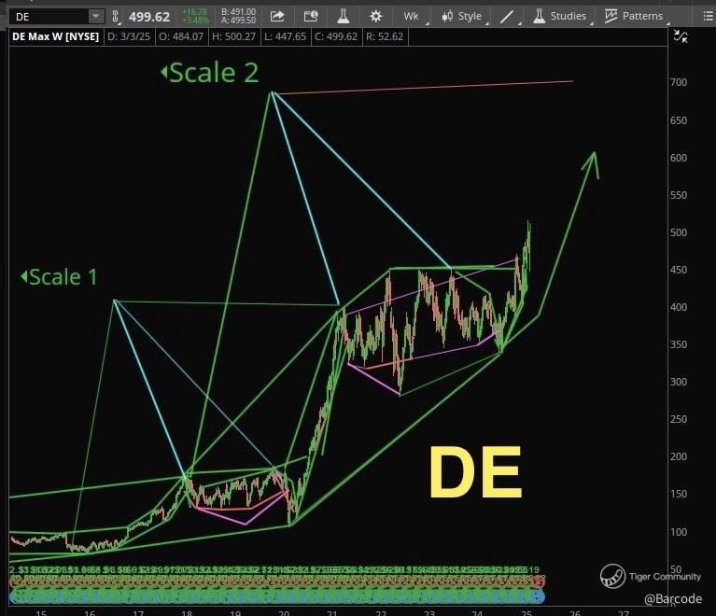Click the C: 499.62 close value

pos(337,36)
